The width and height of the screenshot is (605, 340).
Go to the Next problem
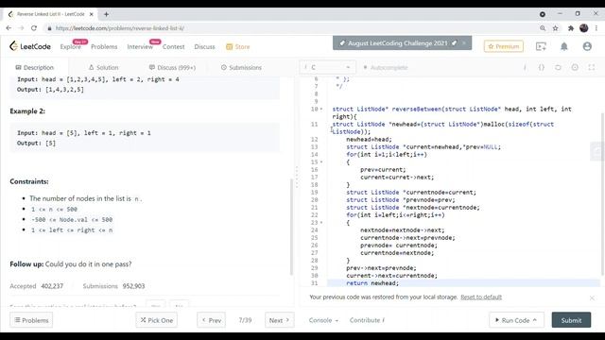coord(280,320)
